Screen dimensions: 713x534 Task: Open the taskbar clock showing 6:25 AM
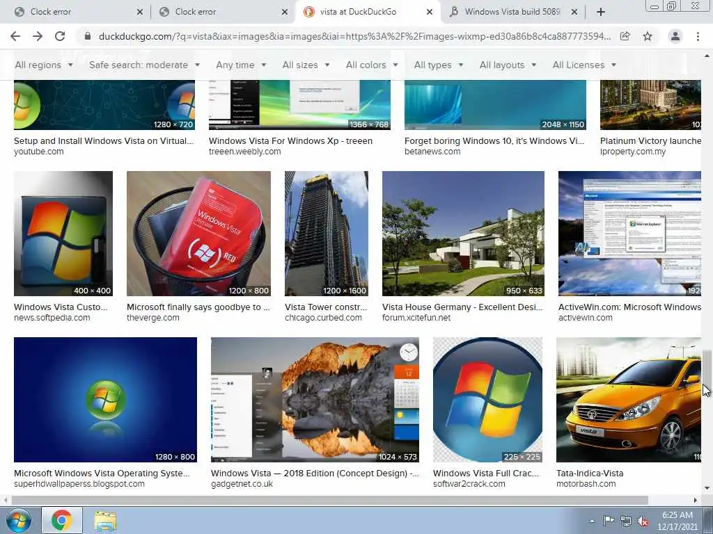click(x=677, y=520)
